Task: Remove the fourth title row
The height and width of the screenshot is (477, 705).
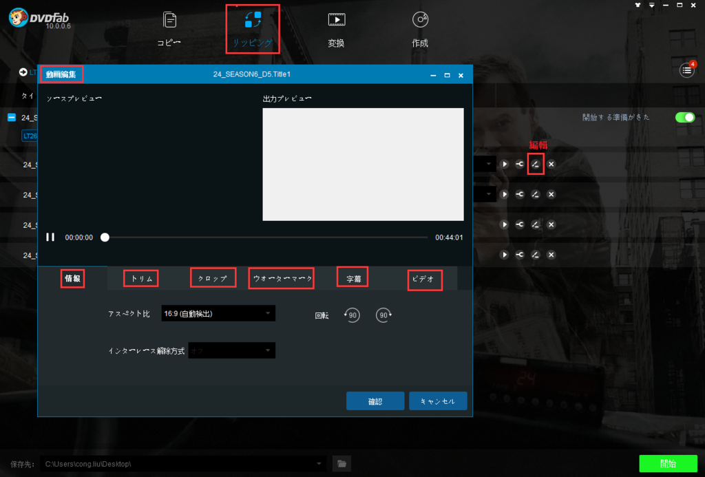Action: pyautogui.click(x=551, y=255)
